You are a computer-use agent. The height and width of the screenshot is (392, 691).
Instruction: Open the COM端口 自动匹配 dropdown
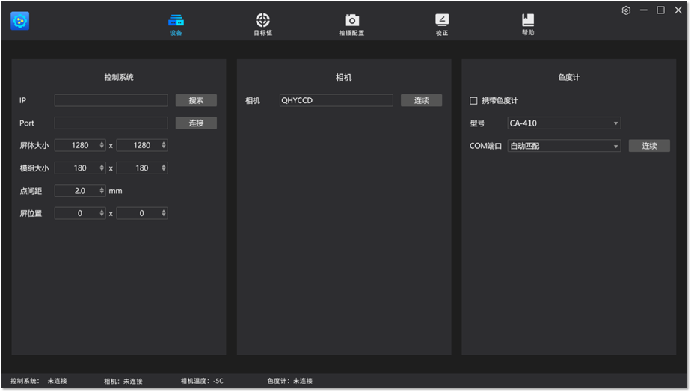(563, 146)
